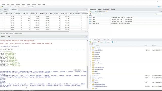Open the Debug menu
The width and height of the screenshot is (162, 91).
(28, 4)
